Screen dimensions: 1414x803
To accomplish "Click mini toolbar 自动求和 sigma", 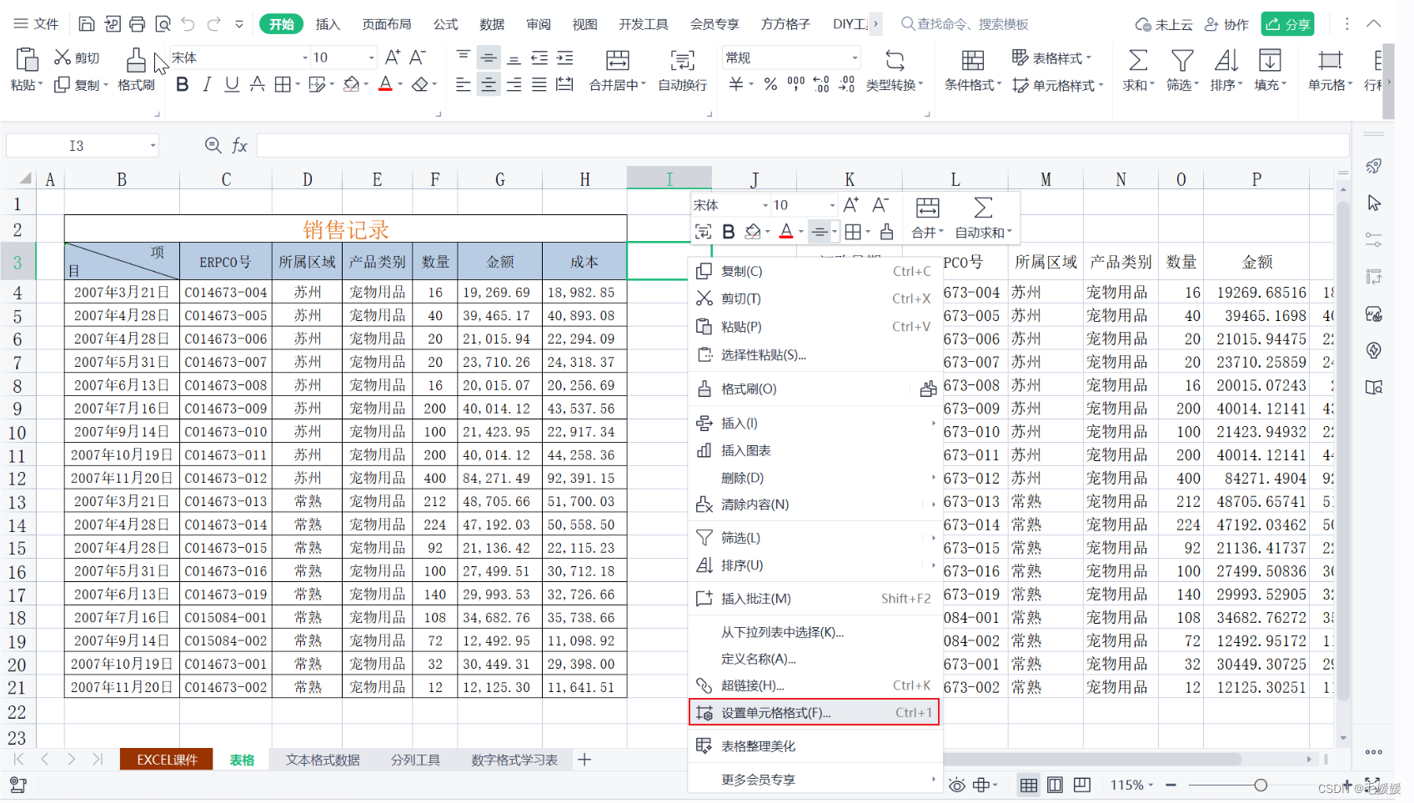I will click(983, 208).
